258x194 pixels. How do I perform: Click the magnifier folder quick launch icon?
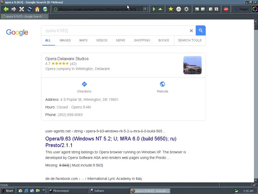[38, 191]
